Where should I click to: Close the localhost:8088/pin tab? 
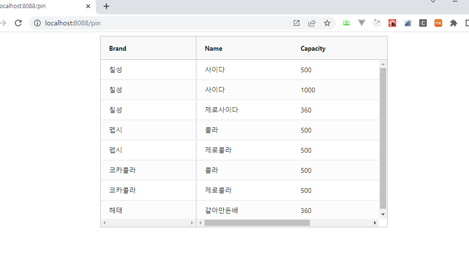click(88, 6)
